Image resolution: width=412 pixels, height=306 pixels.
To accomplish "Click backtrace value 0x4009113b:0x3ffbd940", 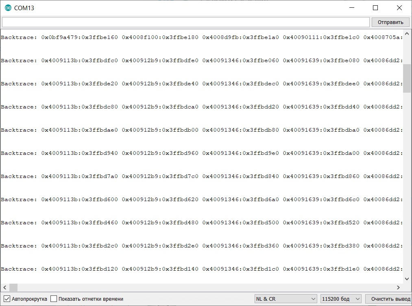I will [79, 153].
